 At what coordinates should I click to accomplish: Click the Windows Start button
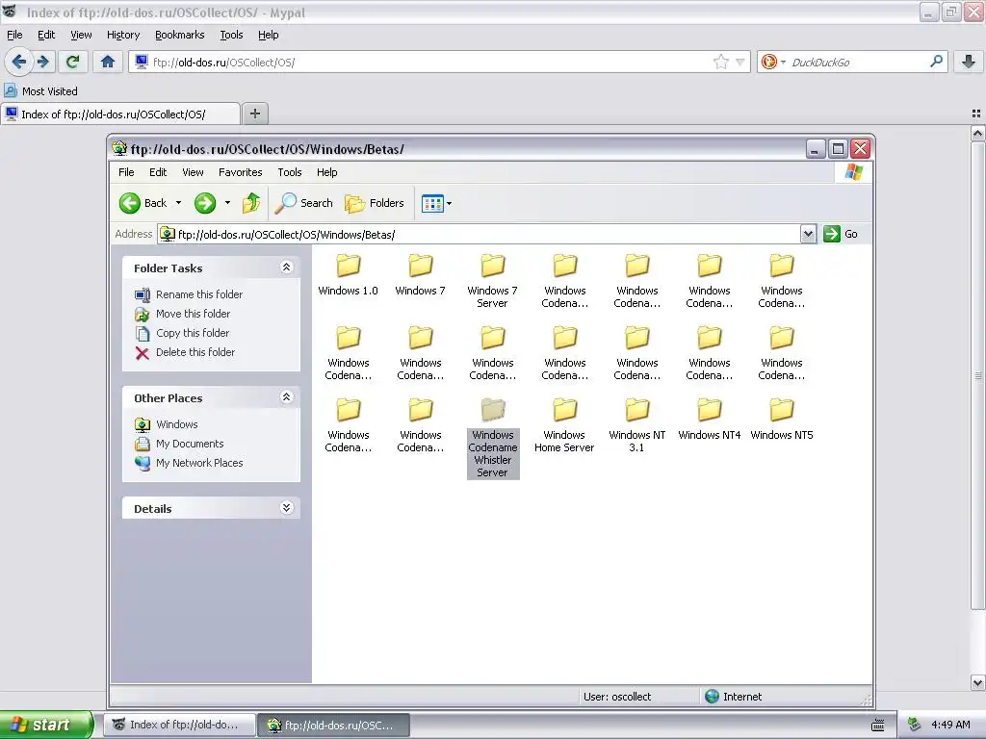(x=46, y=725)
